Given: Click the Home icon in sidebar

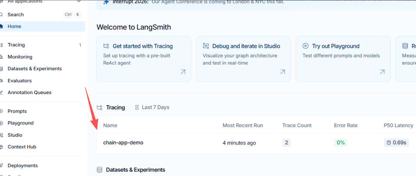Looking at the screenshot, I should click(x=1, y=26).
